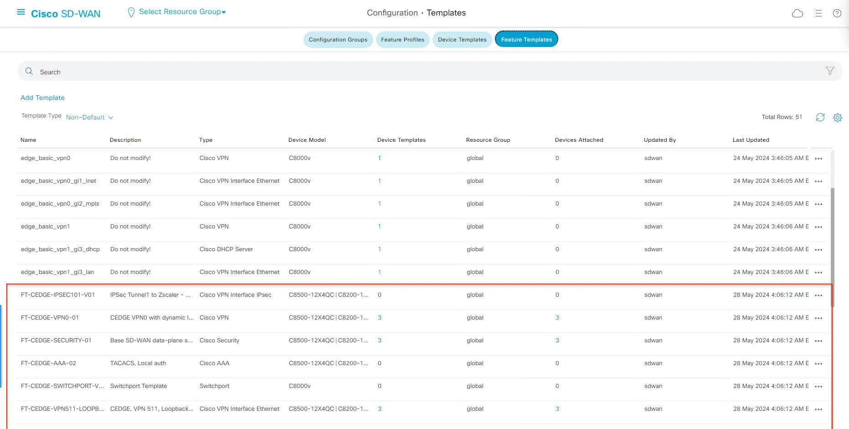Open device templates count for FT-CEDGE-VPN0-01

(x=380, y=318)
